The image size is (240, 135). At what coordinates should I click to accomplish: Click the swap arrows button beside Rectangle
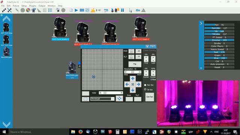point(119,98)
